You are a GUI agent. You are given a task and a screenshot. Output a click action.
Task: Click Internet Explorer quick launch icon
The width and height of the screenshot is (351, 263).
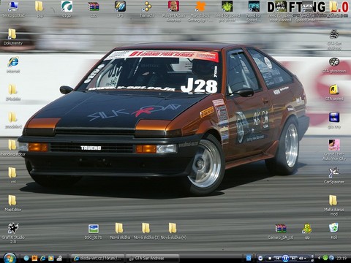[43, 258]
